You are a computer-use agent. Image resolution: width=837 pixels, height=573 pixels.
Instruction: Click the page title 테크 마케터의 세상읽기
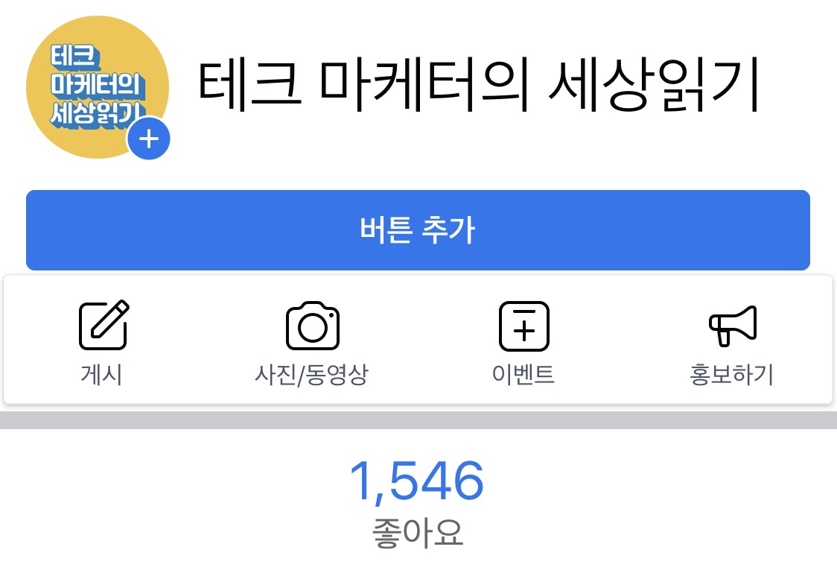pos(479,86)
